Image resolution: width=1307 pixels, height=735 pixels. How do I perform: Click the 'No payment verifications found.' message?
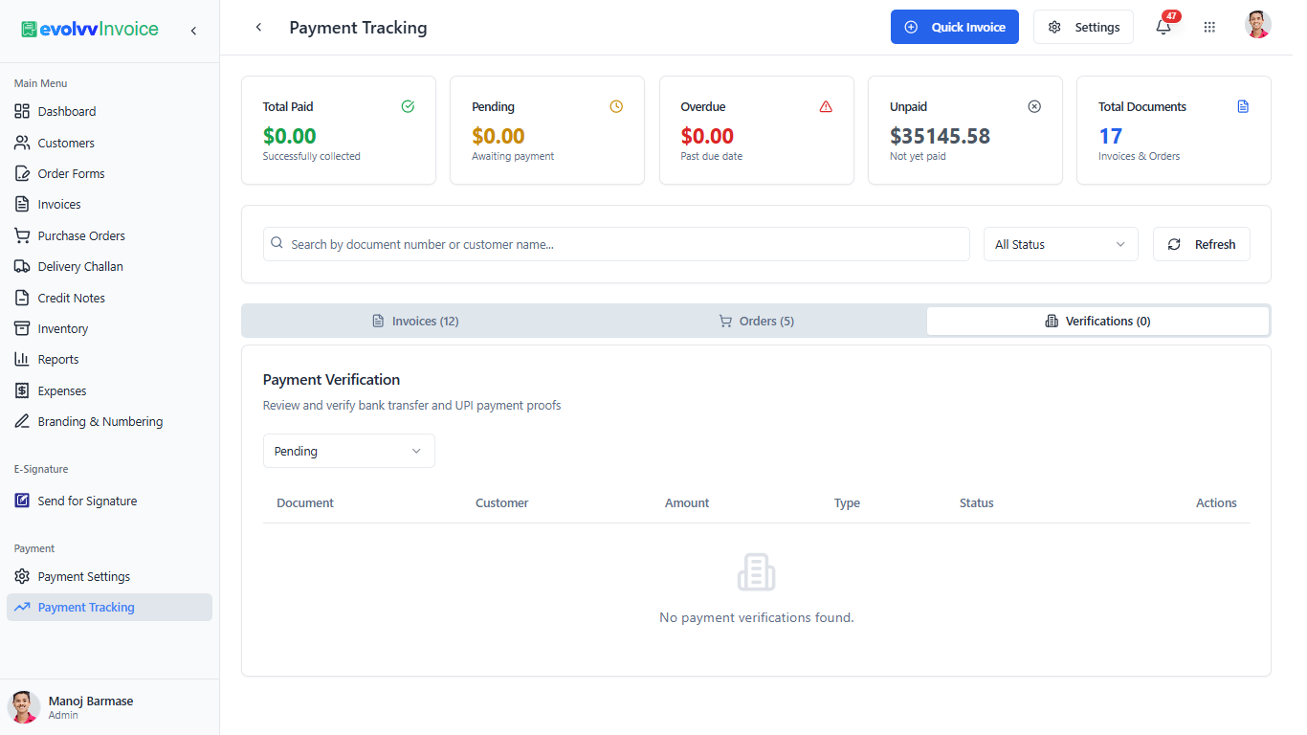756,617
